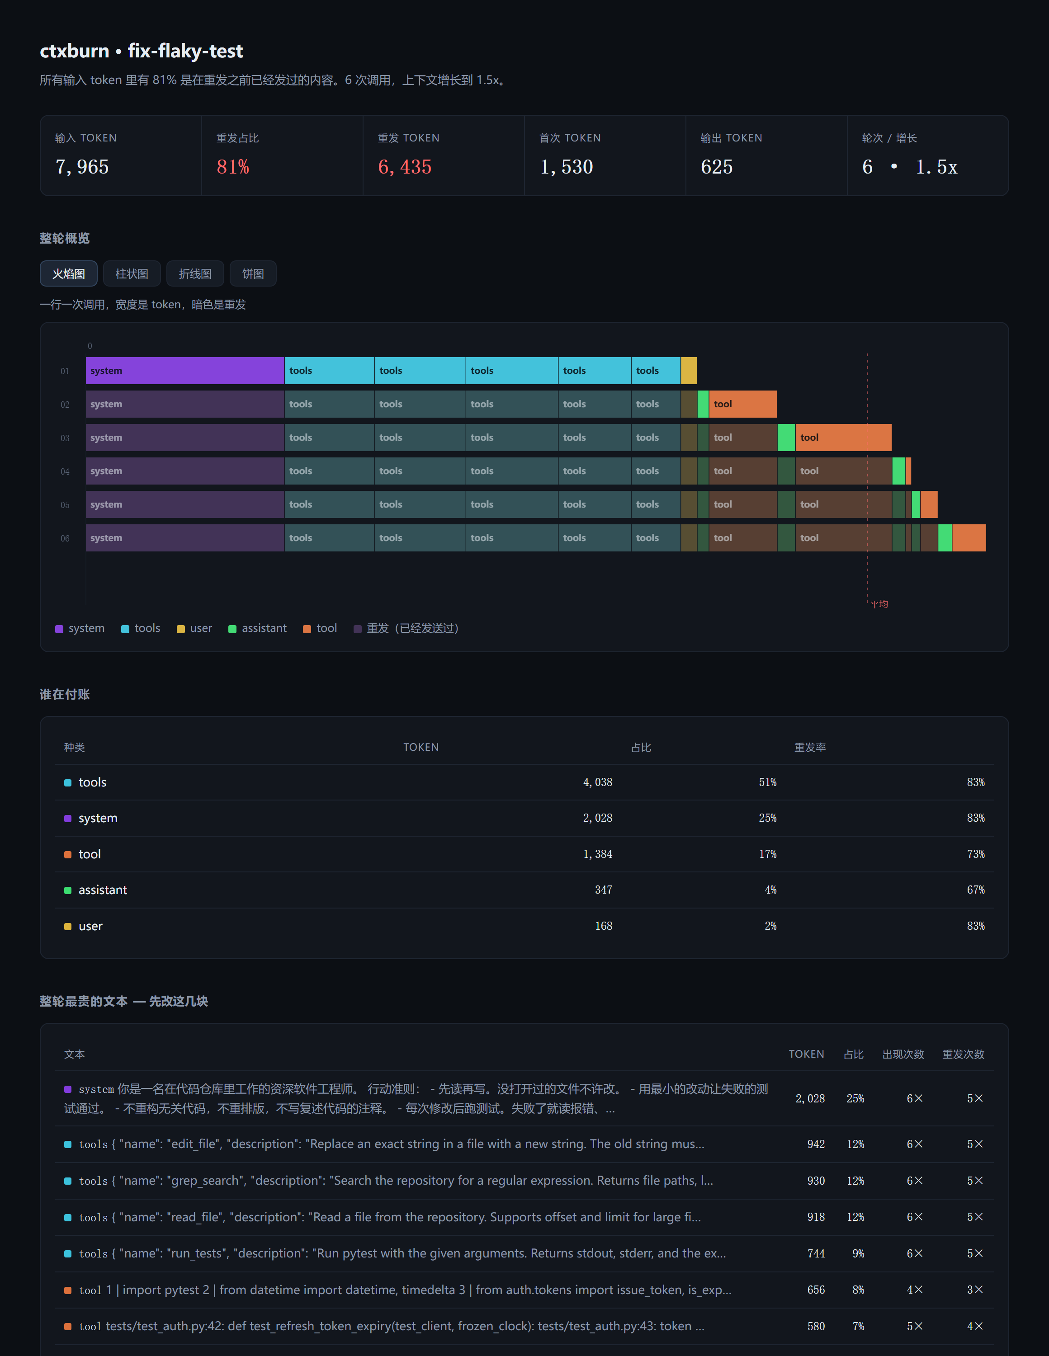This screenshot has width=1049, height=1356.
Task: Open the 'import pytest' tool output row
Action: click(x=524, y=1290)
